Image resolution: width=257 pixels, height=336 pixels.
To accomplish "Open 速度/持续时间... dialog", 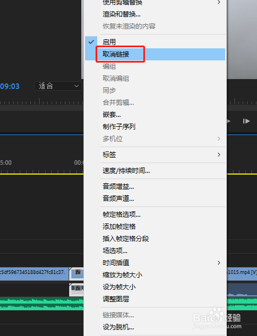I will pyautogui.click(x=155, y=171).
